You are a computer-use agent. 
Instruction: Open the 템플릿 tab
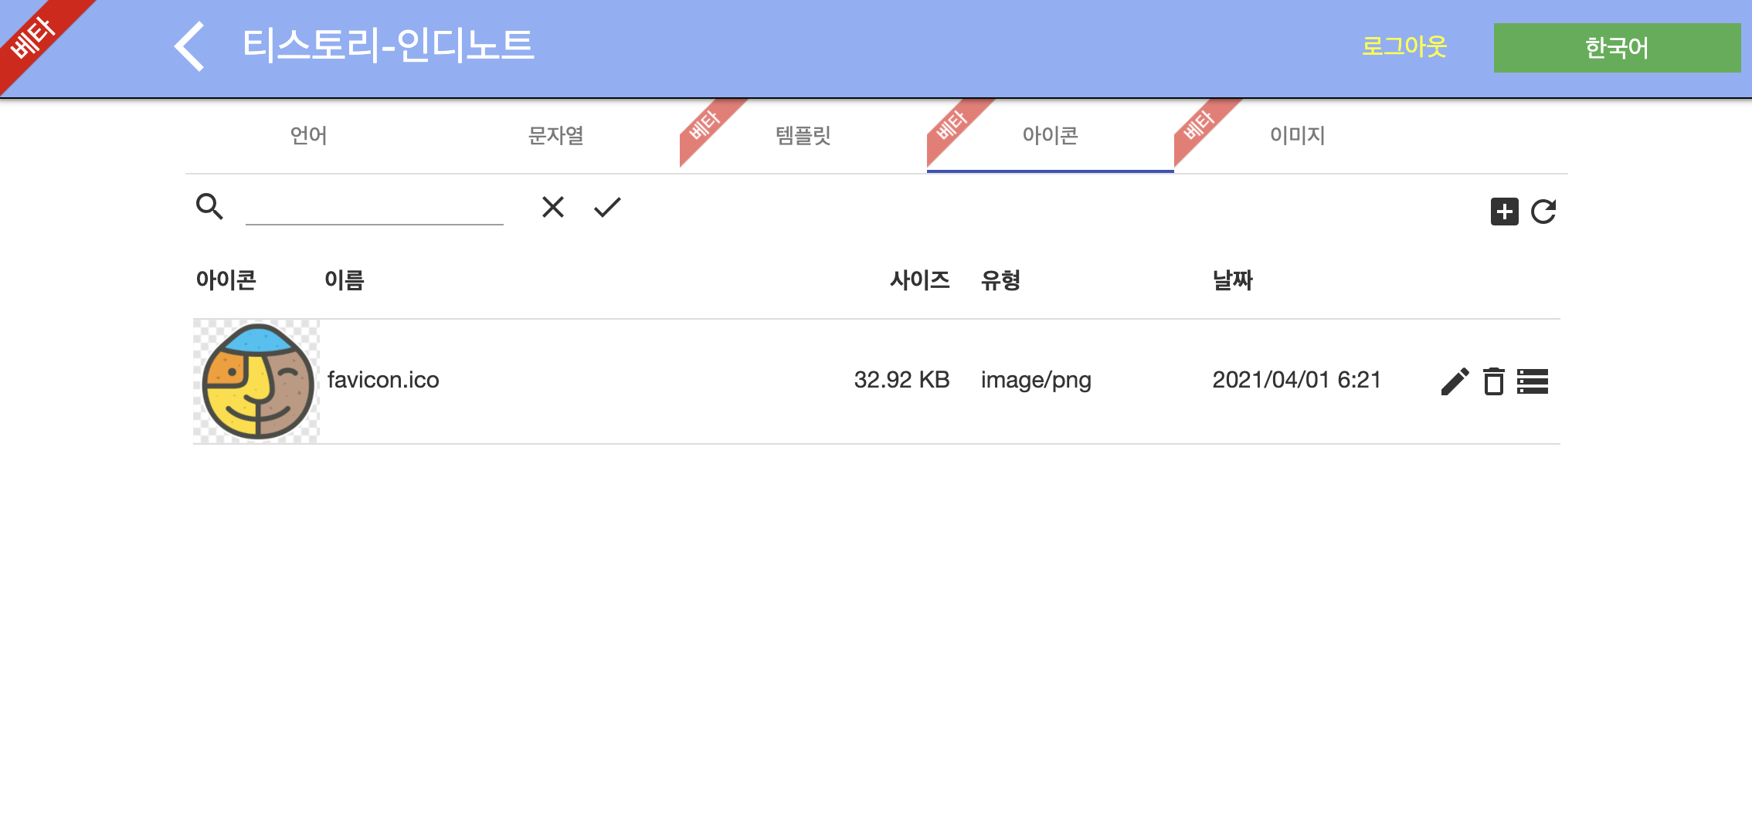coord(803,136)
